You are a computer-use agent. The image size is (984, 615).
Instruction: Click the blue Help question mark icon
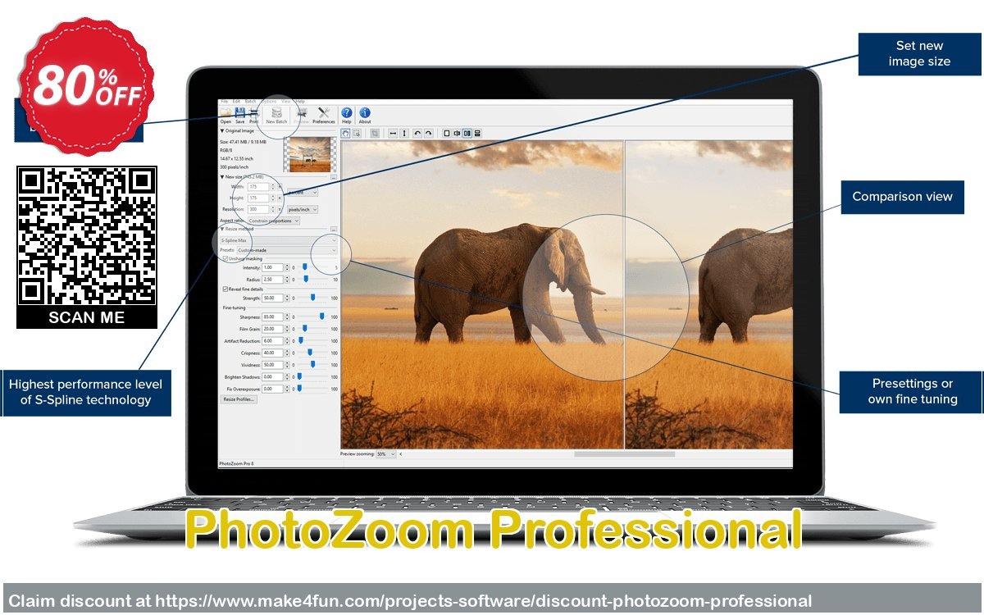pyautogui.click(x=346, y=113)
